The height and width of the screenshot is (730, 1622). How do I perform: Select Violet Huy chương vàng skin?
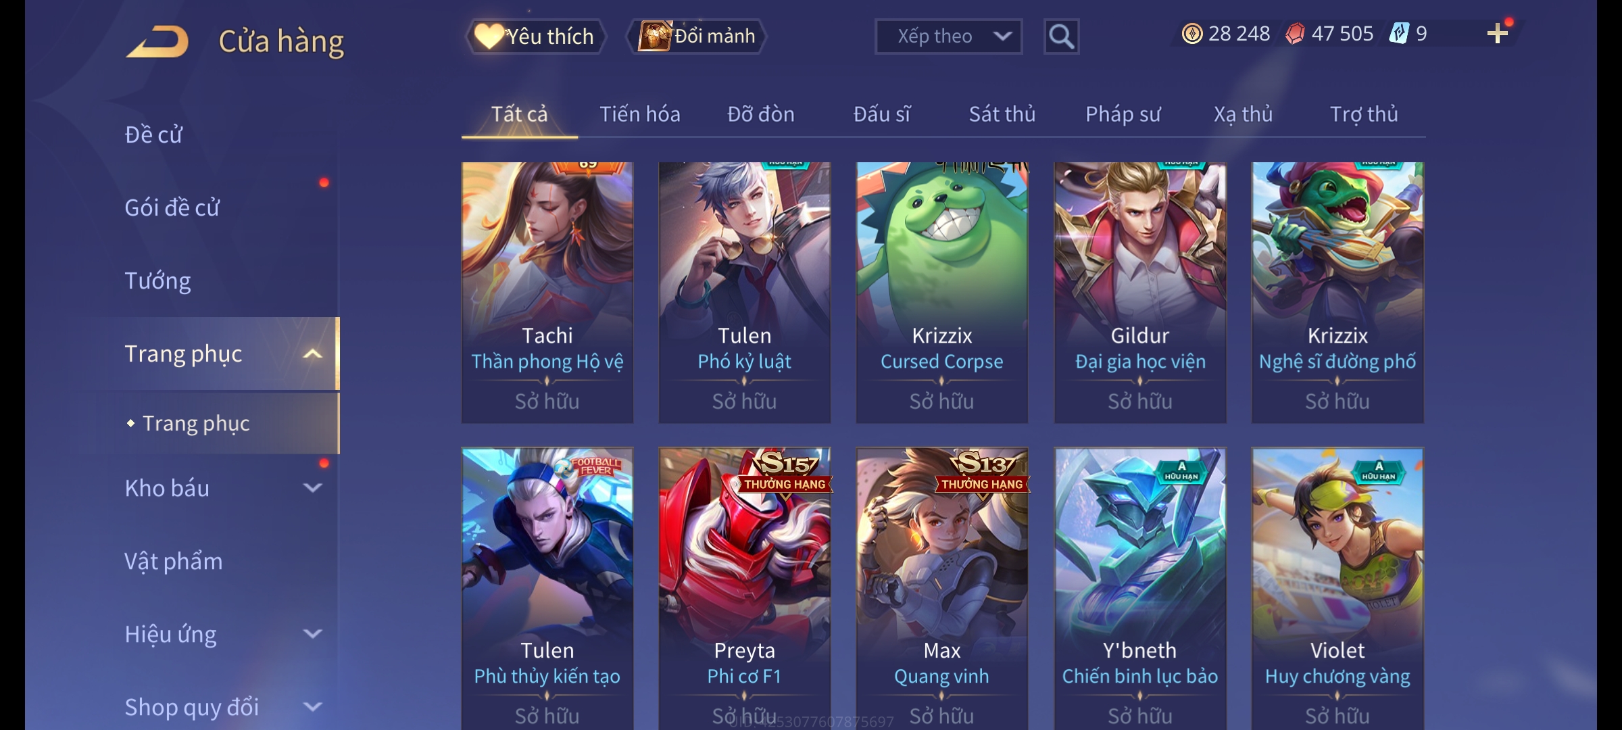click(1337, 588)
